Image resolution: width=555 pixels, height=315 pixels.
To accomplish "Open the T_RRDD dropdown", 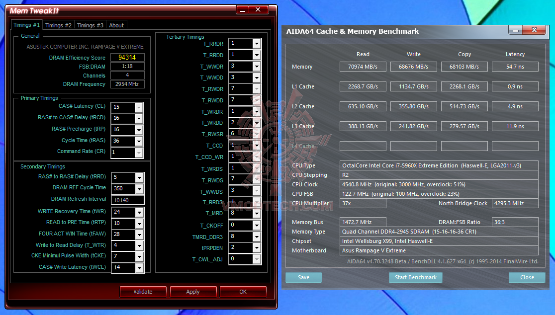I will pos(257,55).
